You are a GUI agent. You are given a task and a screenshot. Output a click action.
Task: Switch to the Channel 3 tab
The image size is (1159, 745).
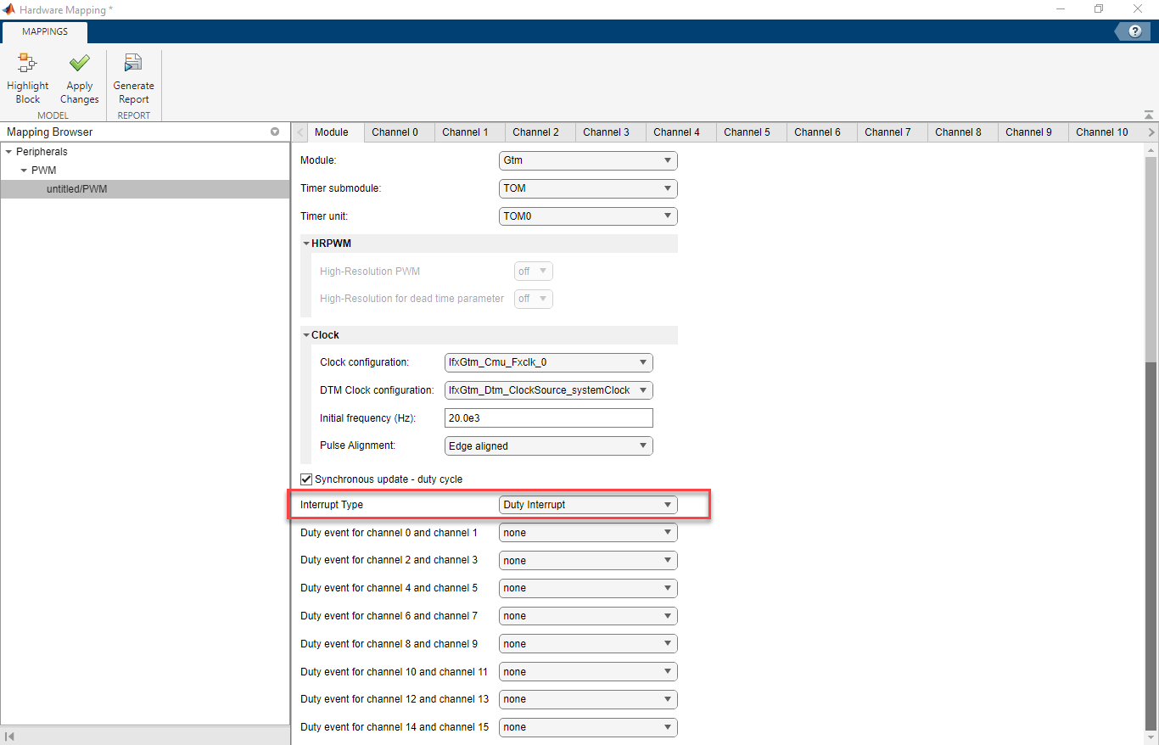606,132
